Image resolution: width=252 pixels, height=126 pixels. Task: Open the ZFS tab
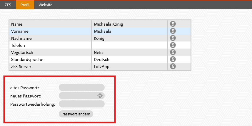[x=8, y=5]
